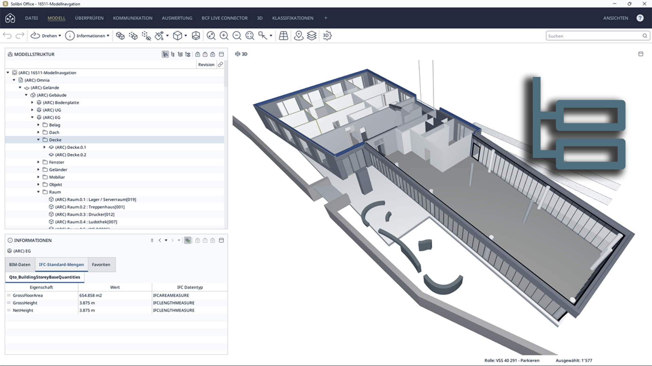Toggle the green selection sync icon in Informationen
Screen dimensions: 652x366
[x=187, y=240]
